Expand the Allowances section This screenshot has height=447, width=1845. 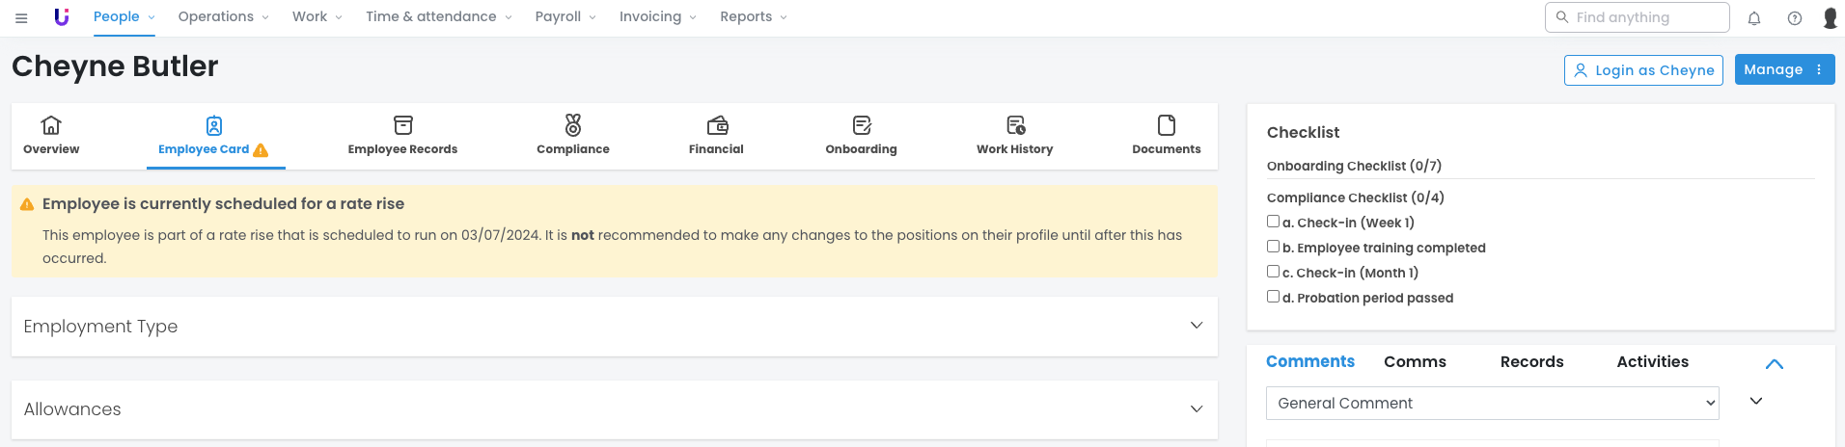pyautogui.click(x=1196, y=408)
